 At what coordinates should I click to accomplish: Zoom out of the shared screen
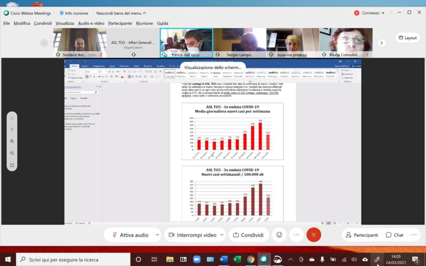(12, 153)
